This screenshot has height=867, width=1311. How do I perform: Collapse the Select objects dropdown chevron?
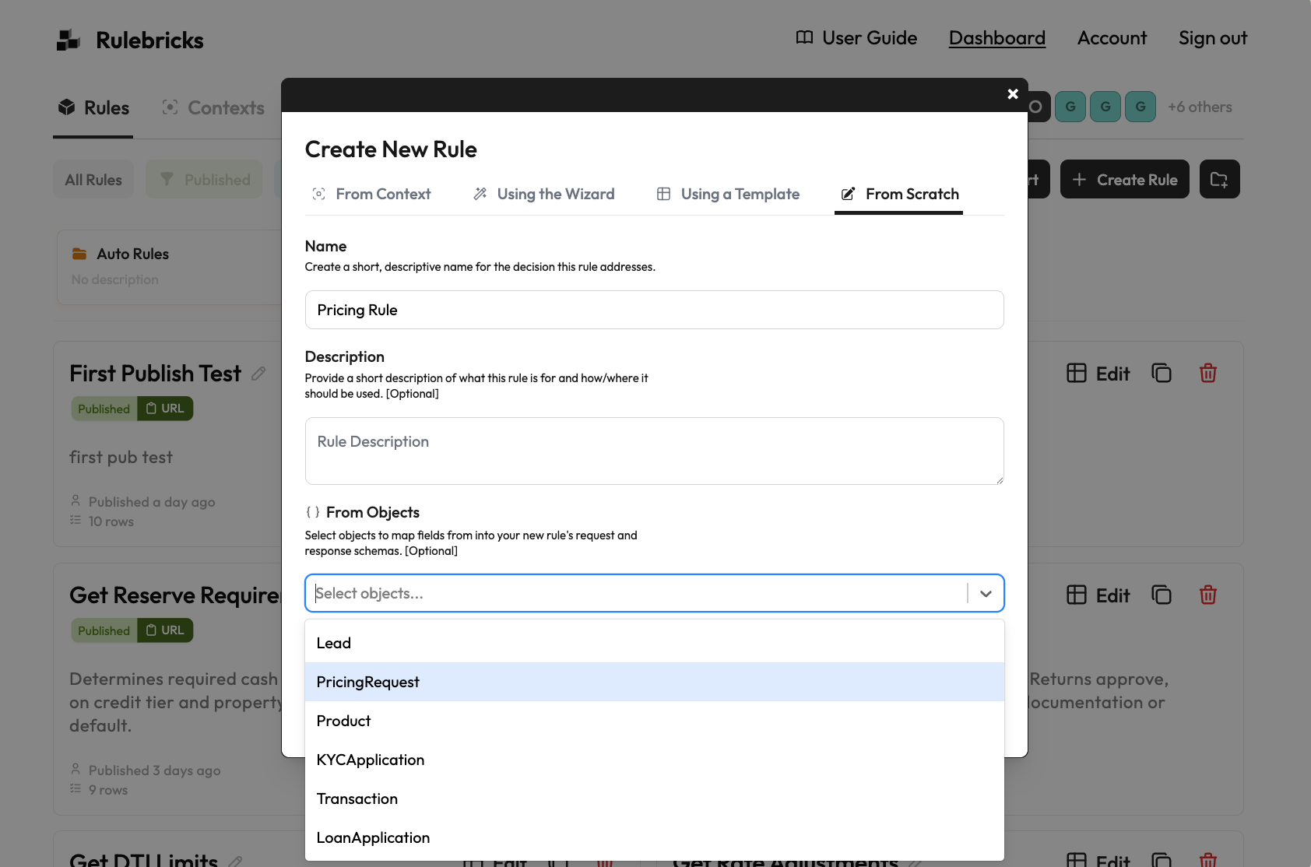pos(986,594)
